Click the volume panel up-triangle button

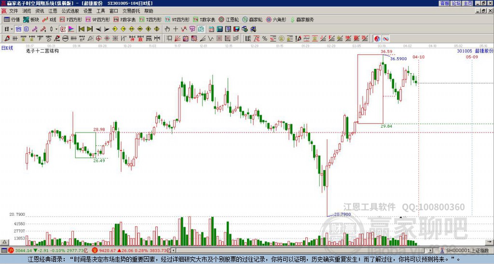point(4,242)
